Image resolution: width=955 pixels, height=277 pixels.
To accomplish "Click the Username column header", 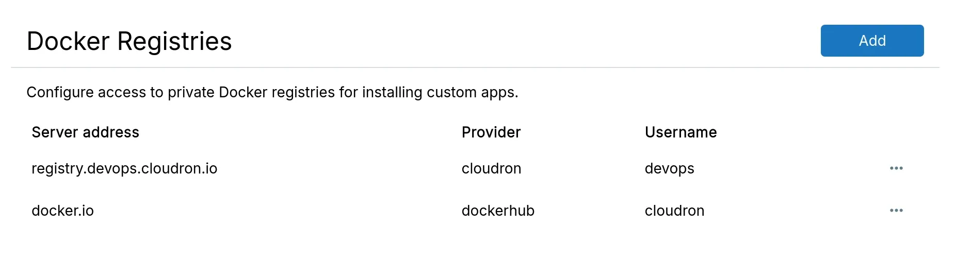I will click(x=681, y=132).
